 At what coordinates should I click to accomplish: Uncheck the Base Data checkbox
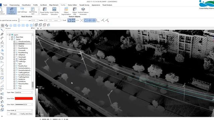pyautogui.click(x=12, y=37)
